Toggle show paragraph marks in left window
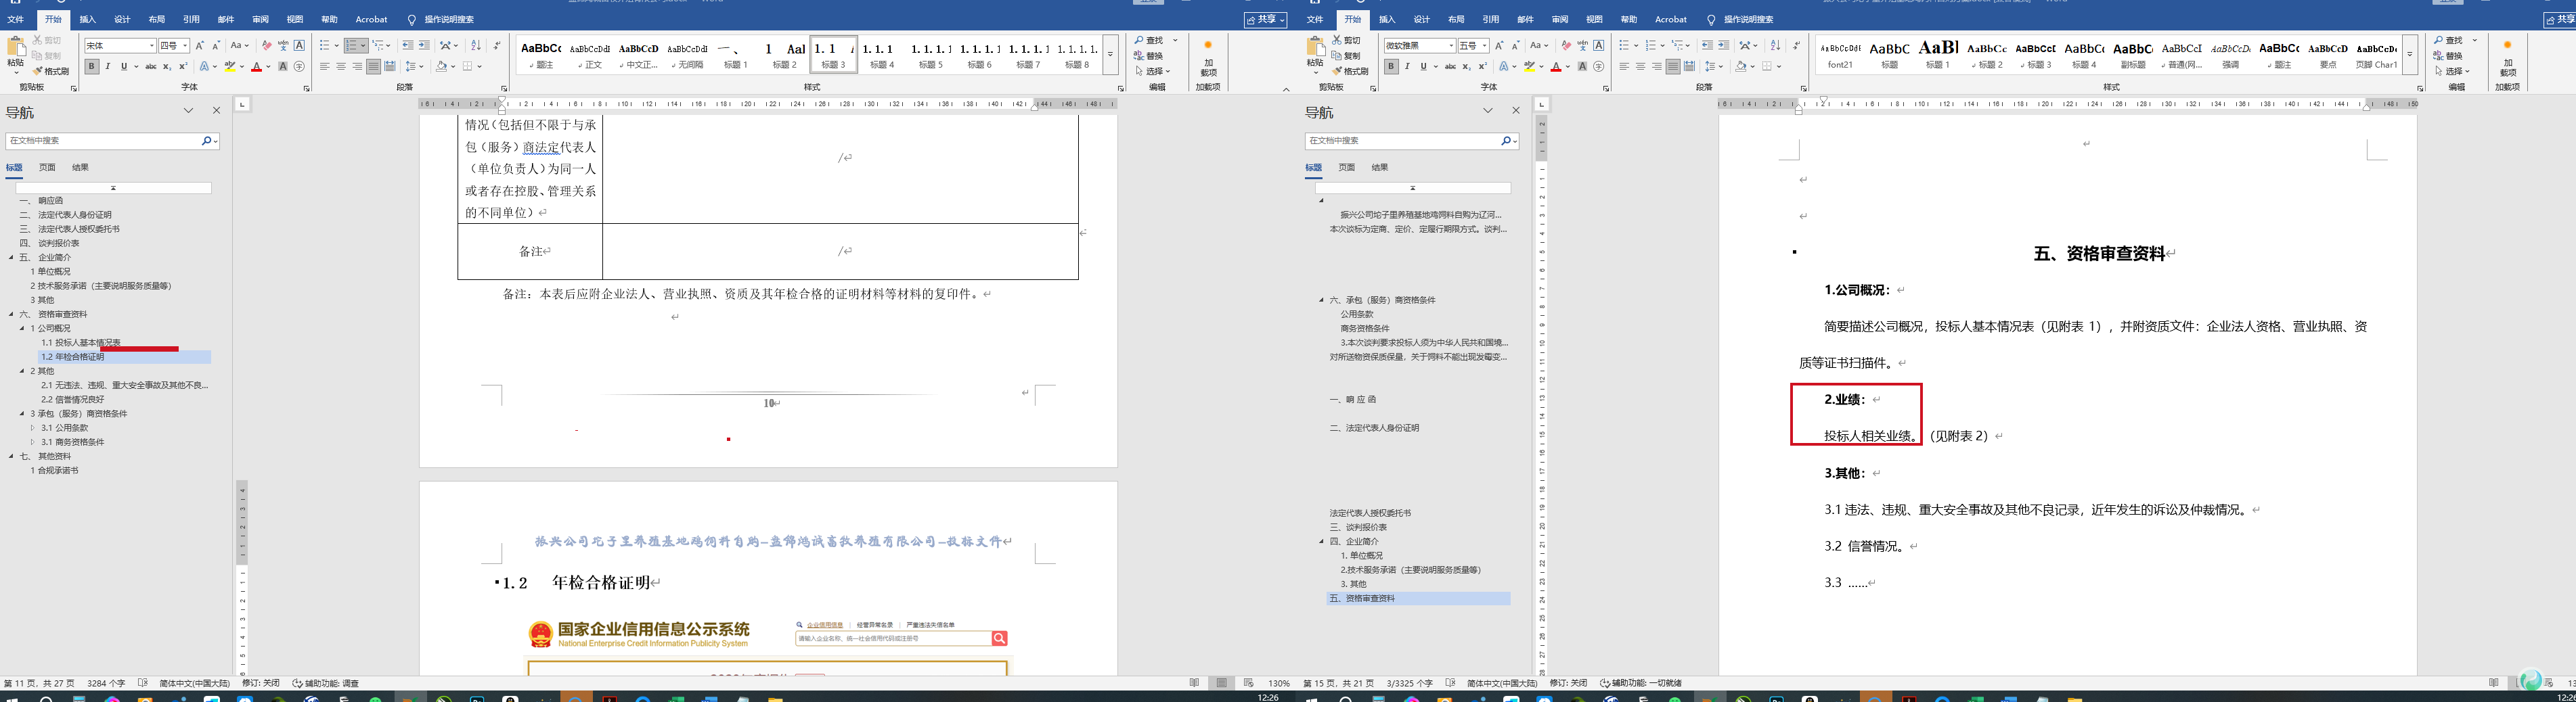Image resolution: width=2576 pixels, height=702 pixels. [x=497, y=46]
